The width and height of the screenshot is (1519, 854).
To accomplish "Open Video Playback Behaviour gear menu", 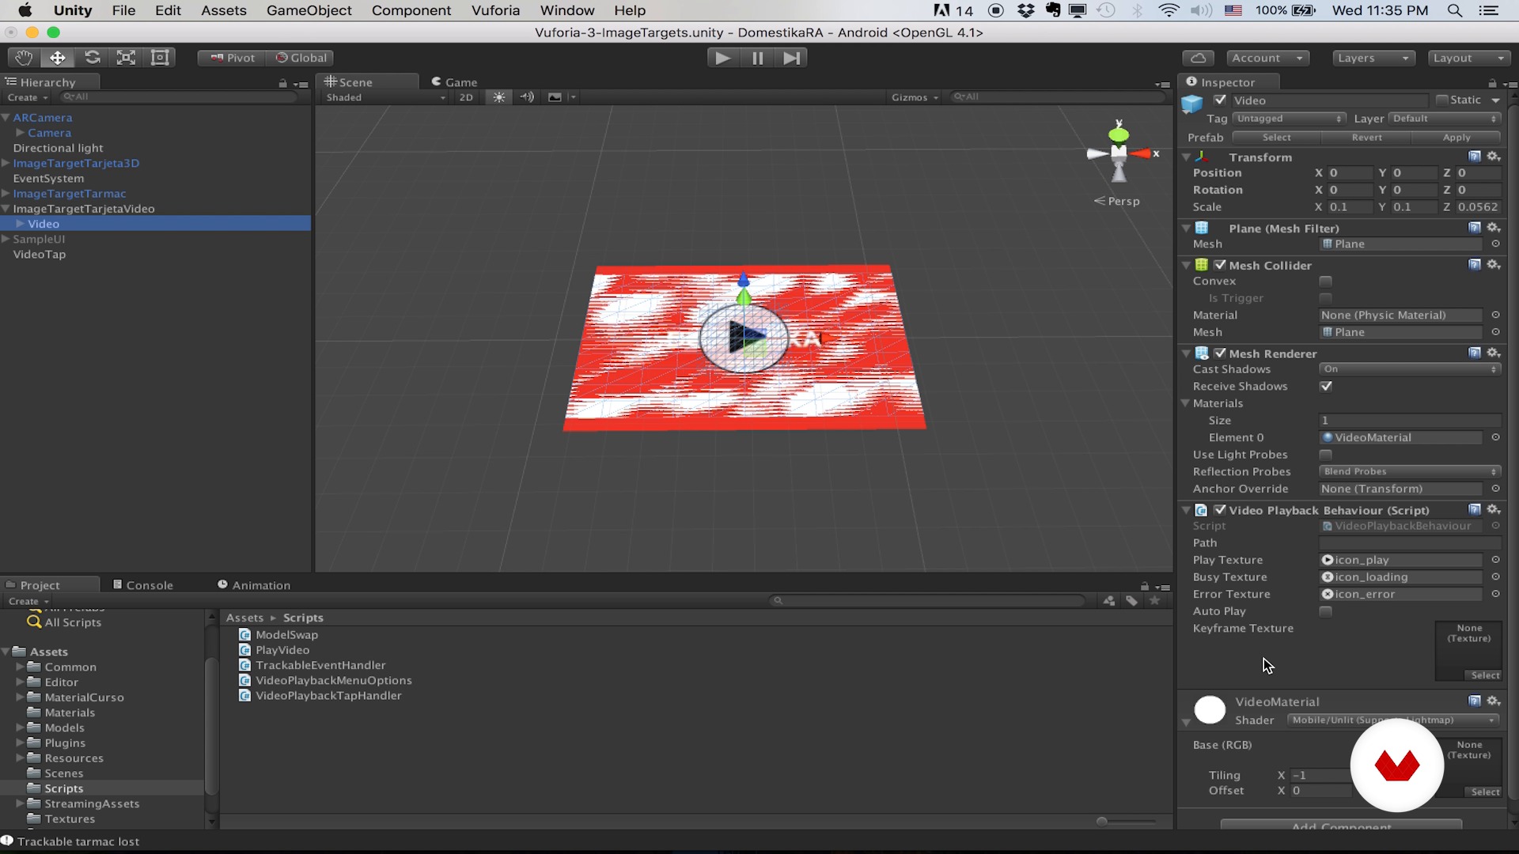I will (1494, 509).
